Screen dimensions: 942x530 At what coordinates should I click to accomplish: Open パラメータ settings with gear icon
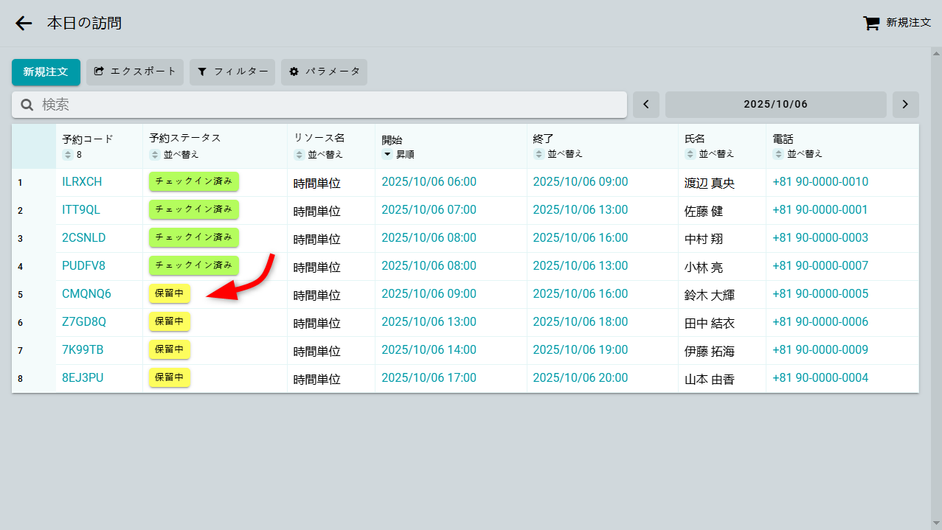(x=324, y=72)
